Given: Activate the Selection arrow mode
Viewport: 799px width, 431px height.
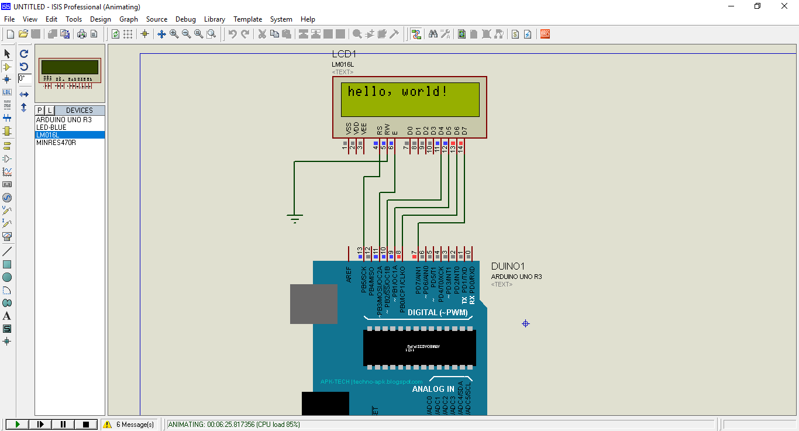Looking at the screenshot, I should (7, 54).
